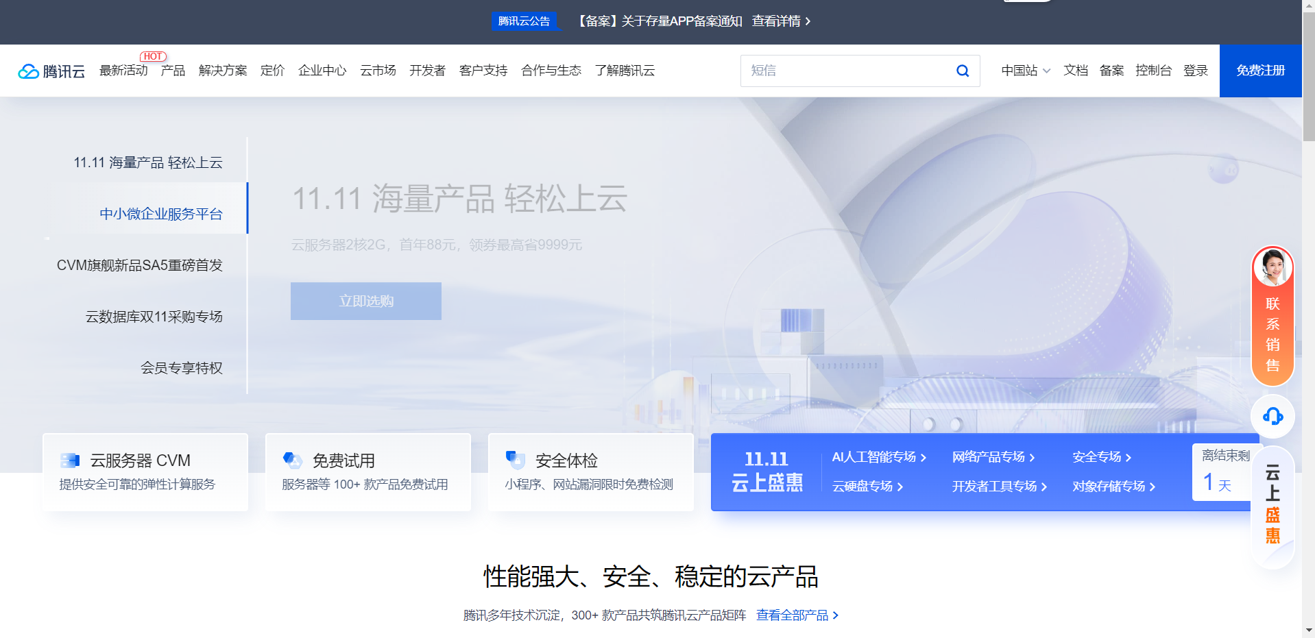Open 查看全部产品 link

point(797,615)
